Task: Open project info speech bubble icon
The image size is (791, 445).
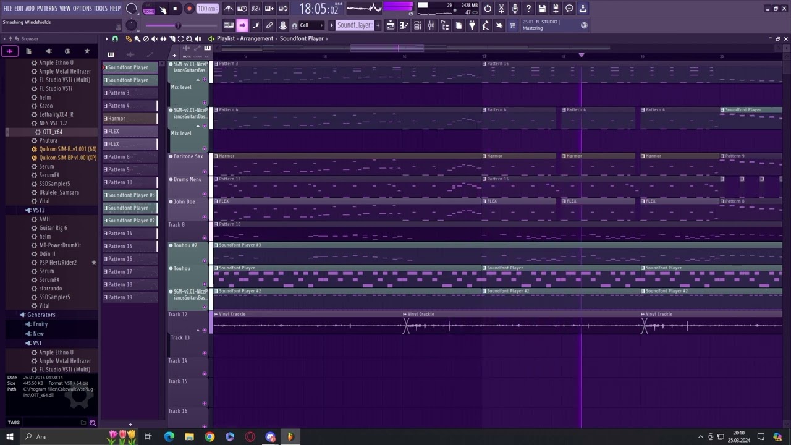Action: [569, 9]
